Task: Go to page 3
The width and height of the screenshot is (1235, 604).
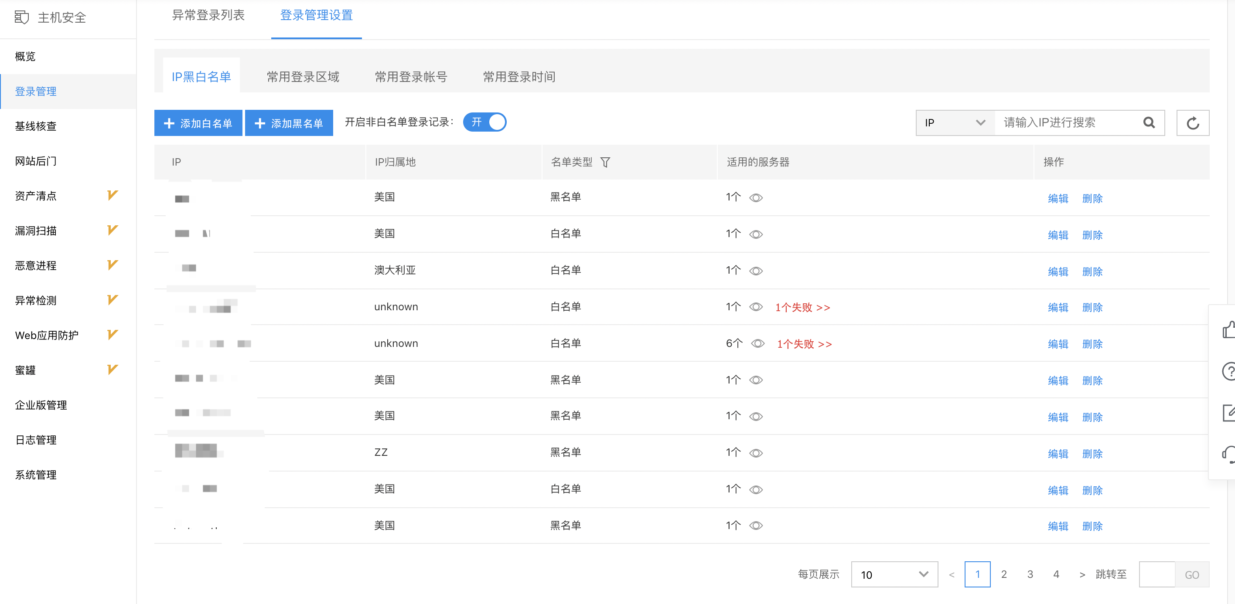Action: (x=1030, y=574)
